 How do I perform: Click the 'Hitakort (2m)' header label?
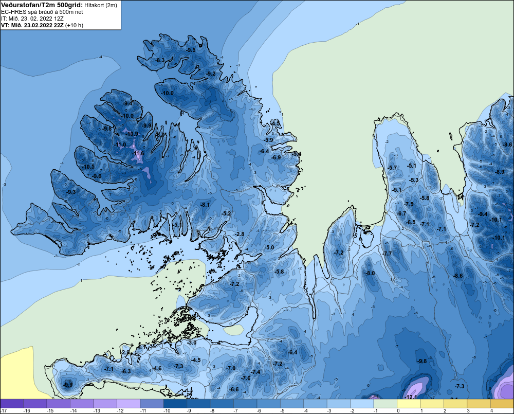(x=101, y=5)
